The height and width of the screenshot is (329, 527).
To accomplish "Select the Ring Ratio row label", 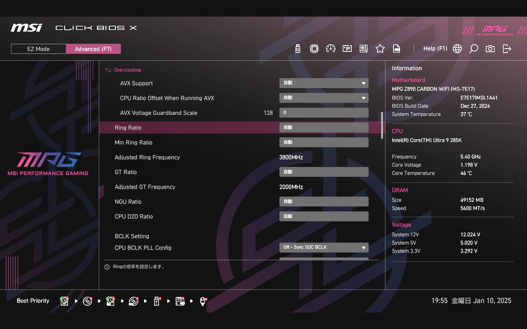I will tap(128, 128).
